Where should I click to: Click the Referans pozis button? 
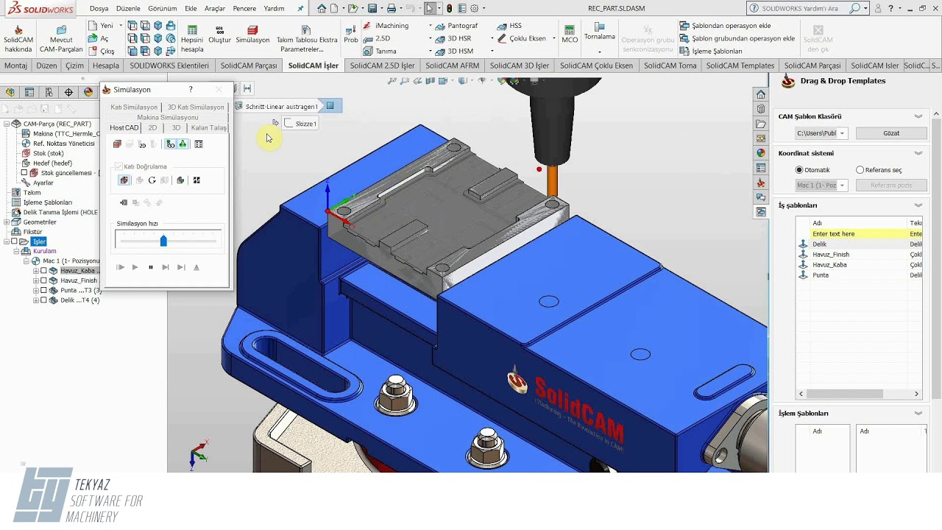coord(891,185)
